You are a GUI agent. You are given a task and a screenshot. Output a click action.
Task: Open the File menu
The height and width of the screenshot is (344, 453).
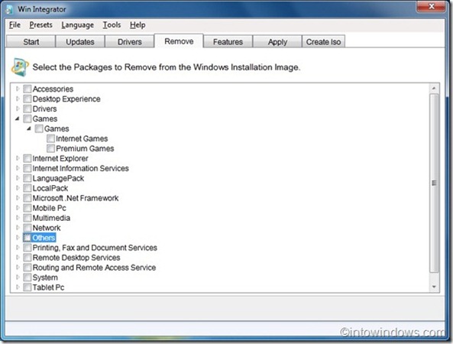coord(15,25)
